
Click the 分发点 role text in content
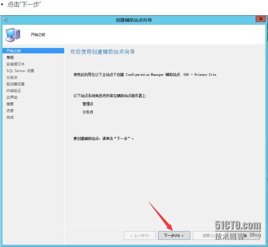pyautogui.click(x=88, y=112)
